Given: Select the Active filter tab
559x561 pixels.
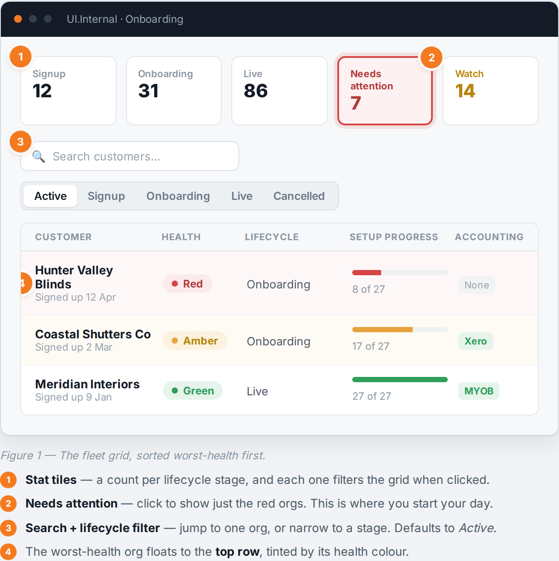Looking at the screenshot, I should tap(50, 196).
